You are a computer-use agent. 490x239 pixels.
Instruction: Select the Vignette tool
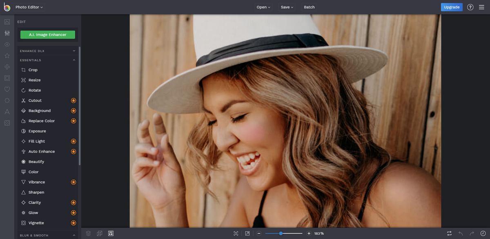tap(48, 223)
